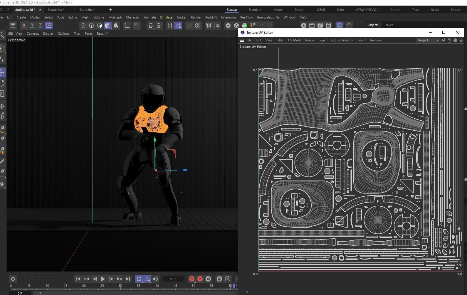
Task: Open Edit Render Settings gear clapperboard
Action: (x=328, y=26)
